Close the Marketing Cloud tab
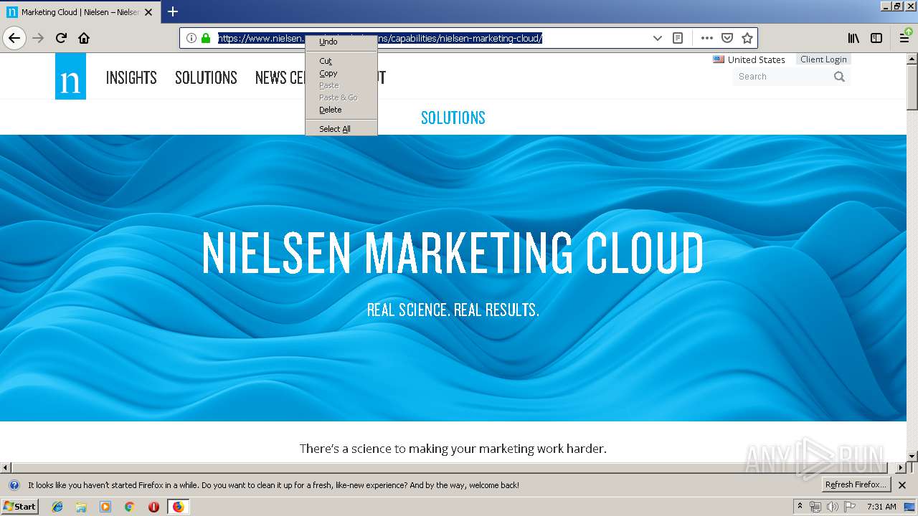918x516 pixels. pyautogui.click(x=148, y=12)
